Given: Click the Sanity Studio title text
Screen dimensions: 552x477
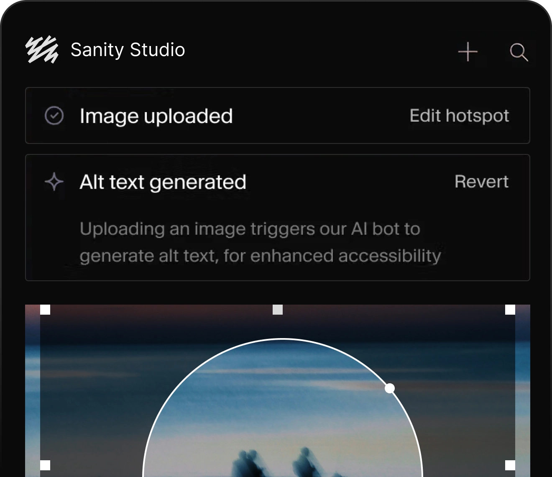Looking at the screenshot, I should [x=128, y=50].
